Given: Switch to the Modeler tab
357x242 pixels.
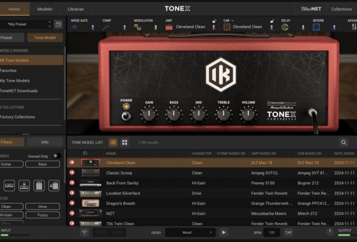Looking at the screenshot, I should coord(45,9).
